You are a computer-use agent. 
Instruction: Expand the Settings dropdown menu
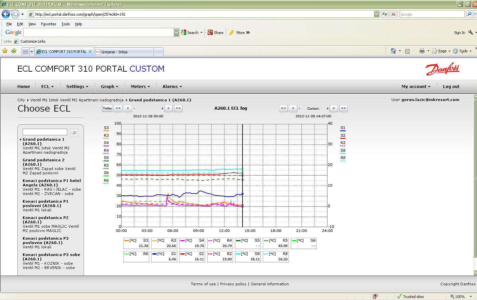pyautogui.click(x=77, y=87)
